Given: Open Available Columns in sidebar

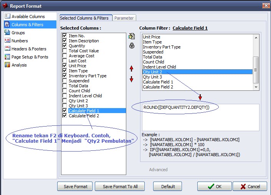Looking at the screenshot, I should click(x=28, y=17).
